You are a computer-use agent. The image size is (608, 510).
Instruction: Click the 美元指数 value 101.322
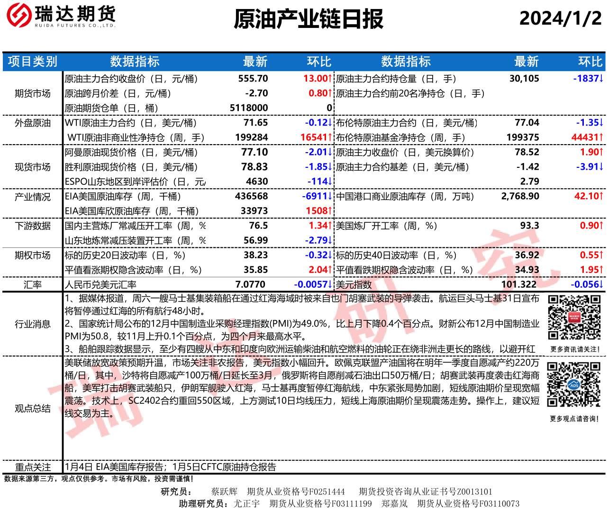(518, 284)
